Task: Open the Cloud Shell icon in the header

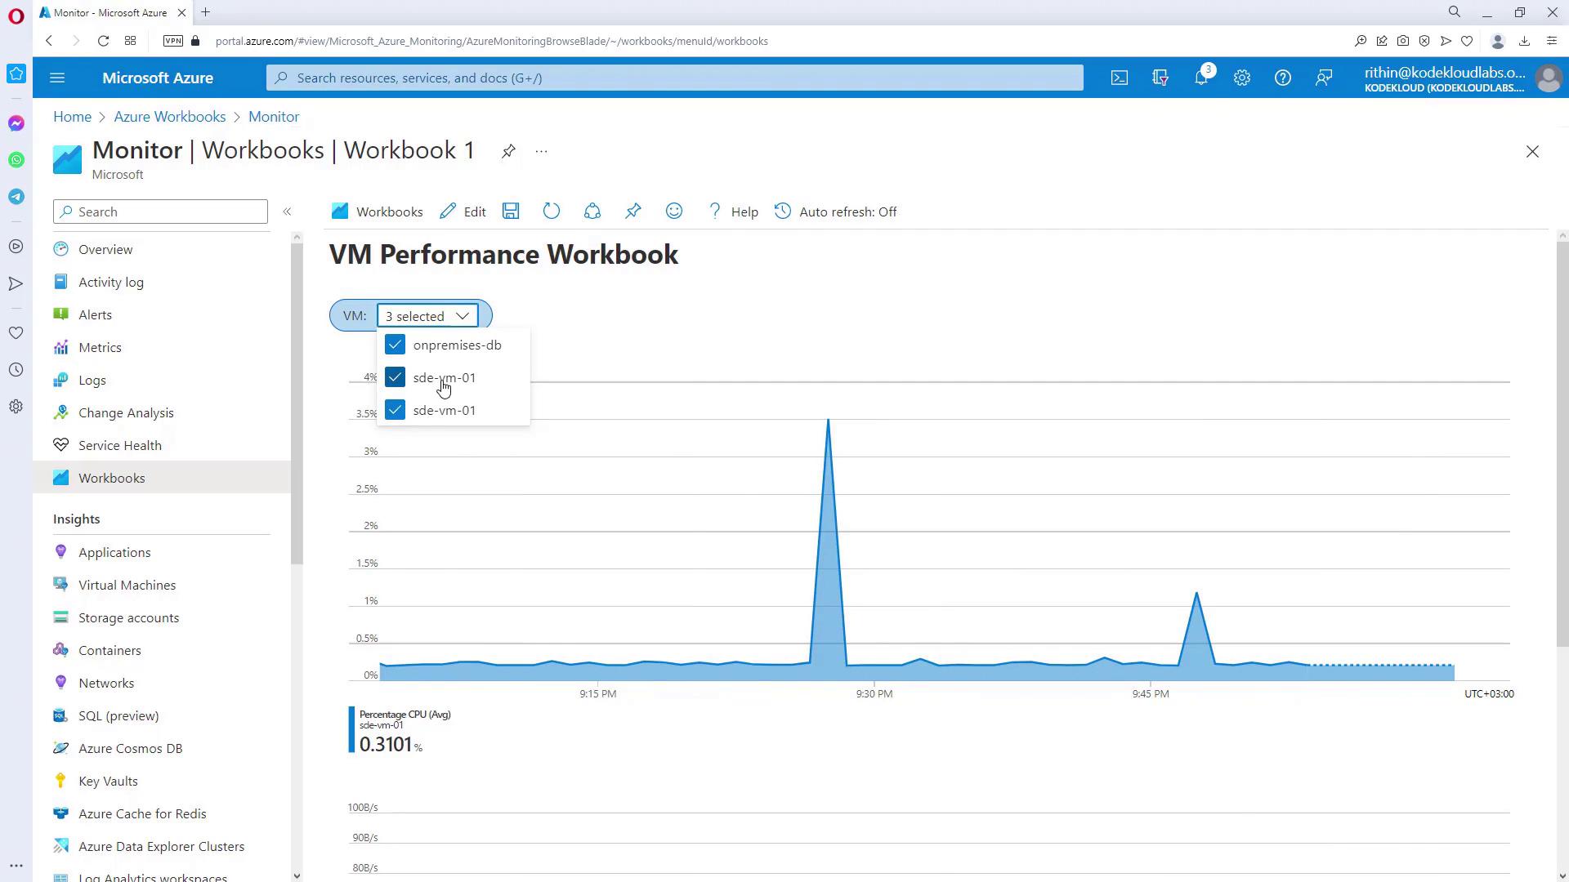Action: click(x=1120, y=78)
